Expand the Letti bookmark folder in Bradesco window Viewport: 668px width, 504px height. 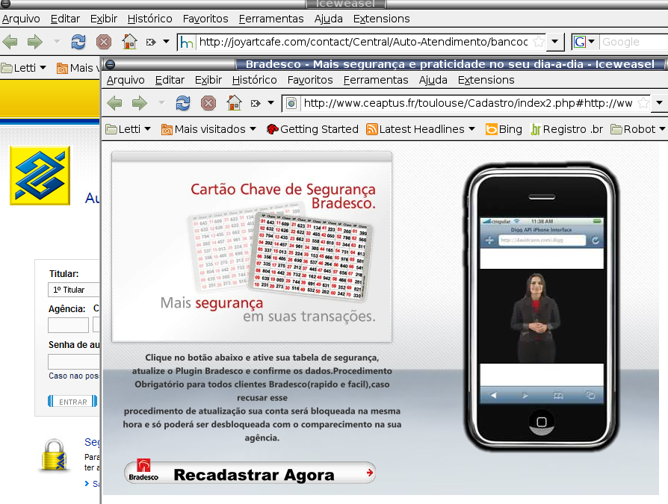pos(129,129)
